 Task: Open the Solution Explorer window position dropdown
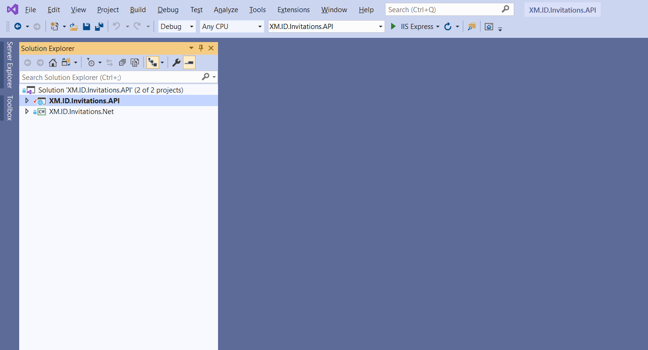[191, 48]
